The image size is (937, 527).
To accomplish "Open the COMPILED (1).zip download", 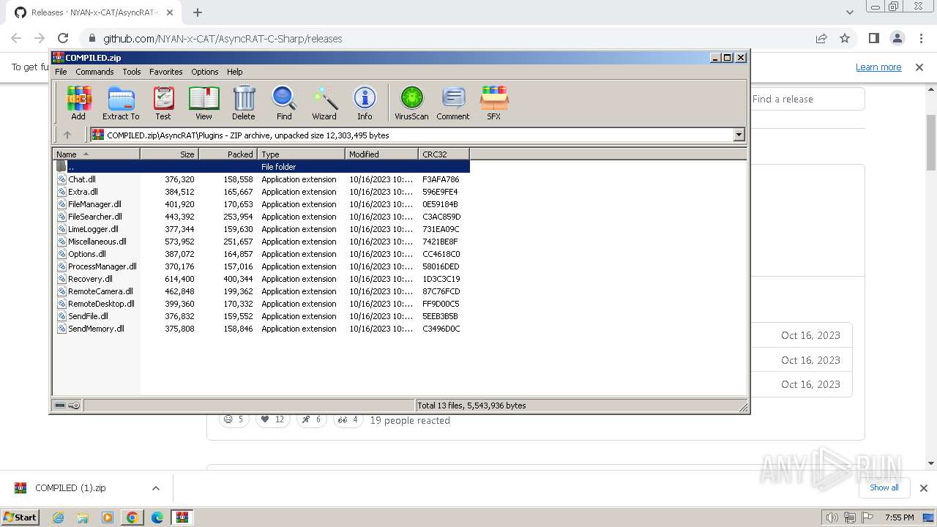I will (70, 488).
